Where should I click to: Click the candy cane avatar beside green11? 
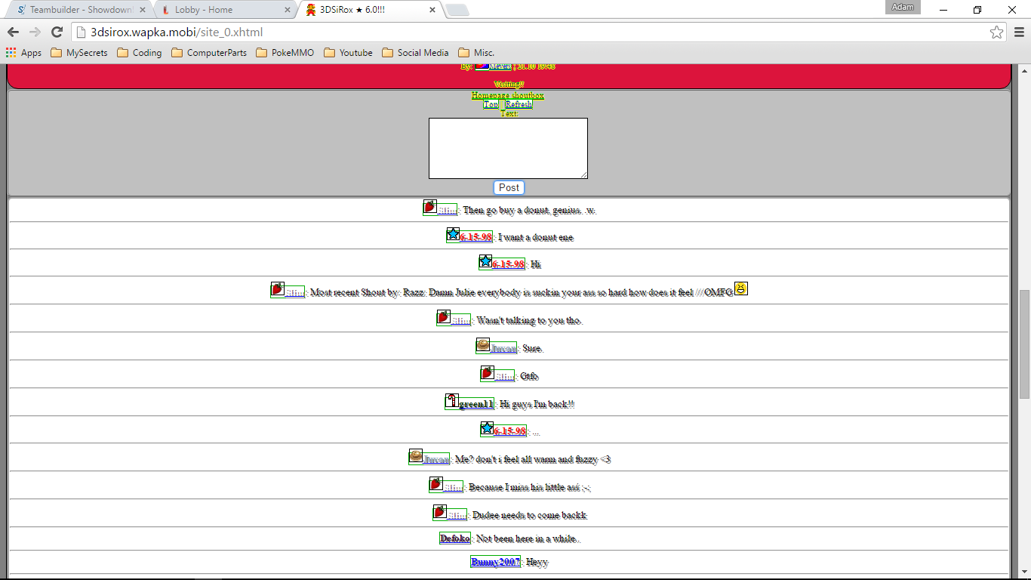point(451,401)
